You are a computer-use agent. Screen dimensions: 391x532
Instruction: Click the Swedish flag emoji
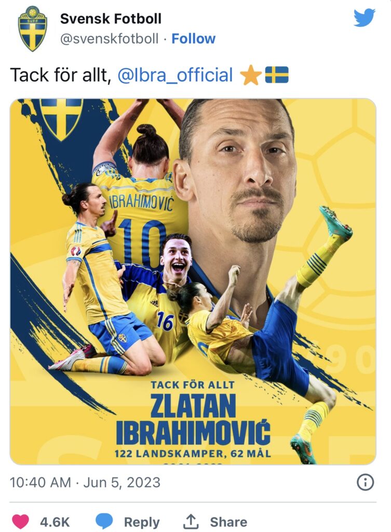tap(276, 75)
